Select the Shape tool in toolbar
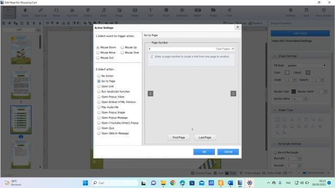 pos(213,12)
